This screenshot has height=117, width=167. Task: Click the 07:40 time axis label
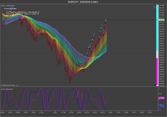[95, 112]
